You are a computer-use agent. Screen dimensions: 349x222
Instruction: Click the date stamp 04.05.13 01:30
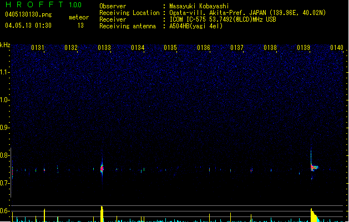(x=28, y=26)
